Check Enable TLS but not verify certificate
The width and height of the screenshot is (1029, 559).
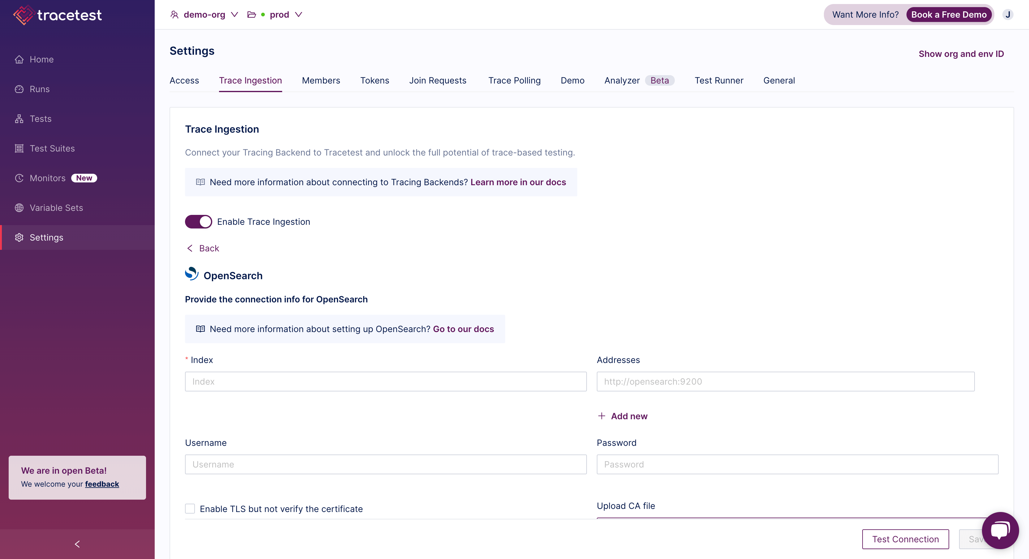[x=190, y=509]
